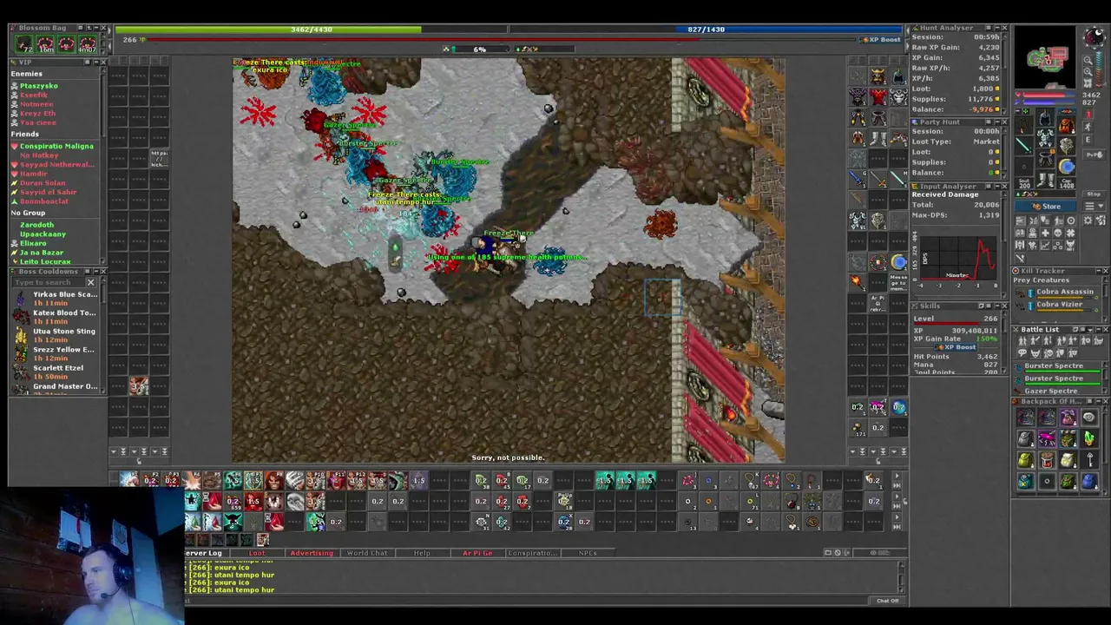
Task: Select Cobra Assassin prey creature
Action: click(1058, 294)
